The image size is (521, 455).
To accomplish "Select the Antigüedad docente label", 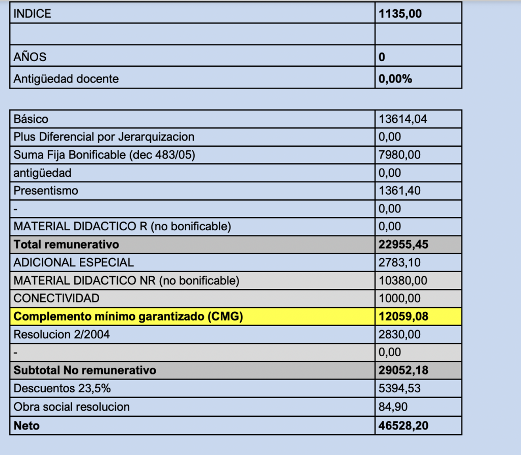I will pyautogui.click(x=66, y=79).
